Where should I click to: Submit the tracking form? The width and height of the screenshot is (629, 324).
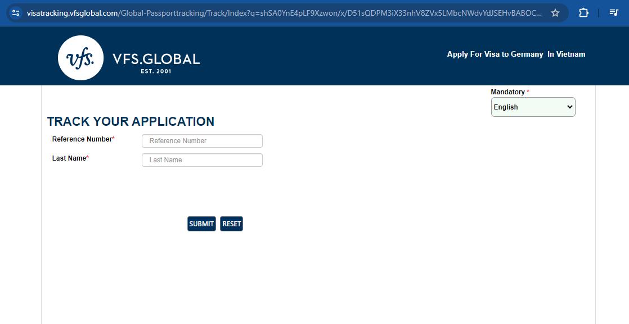(x=201, y=224)
